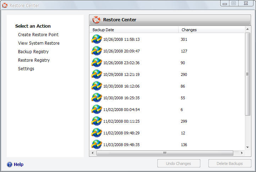Select backup dated 10/30/2008 16:25:35
256x172 pixels.
click(x=121, y=98)
